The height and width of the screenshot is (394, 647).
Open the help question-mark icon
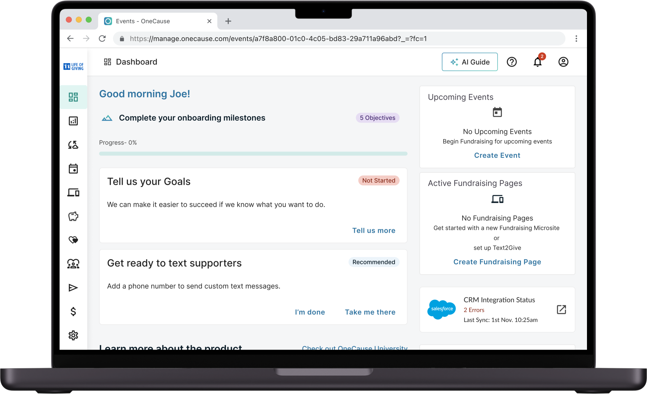512,62
